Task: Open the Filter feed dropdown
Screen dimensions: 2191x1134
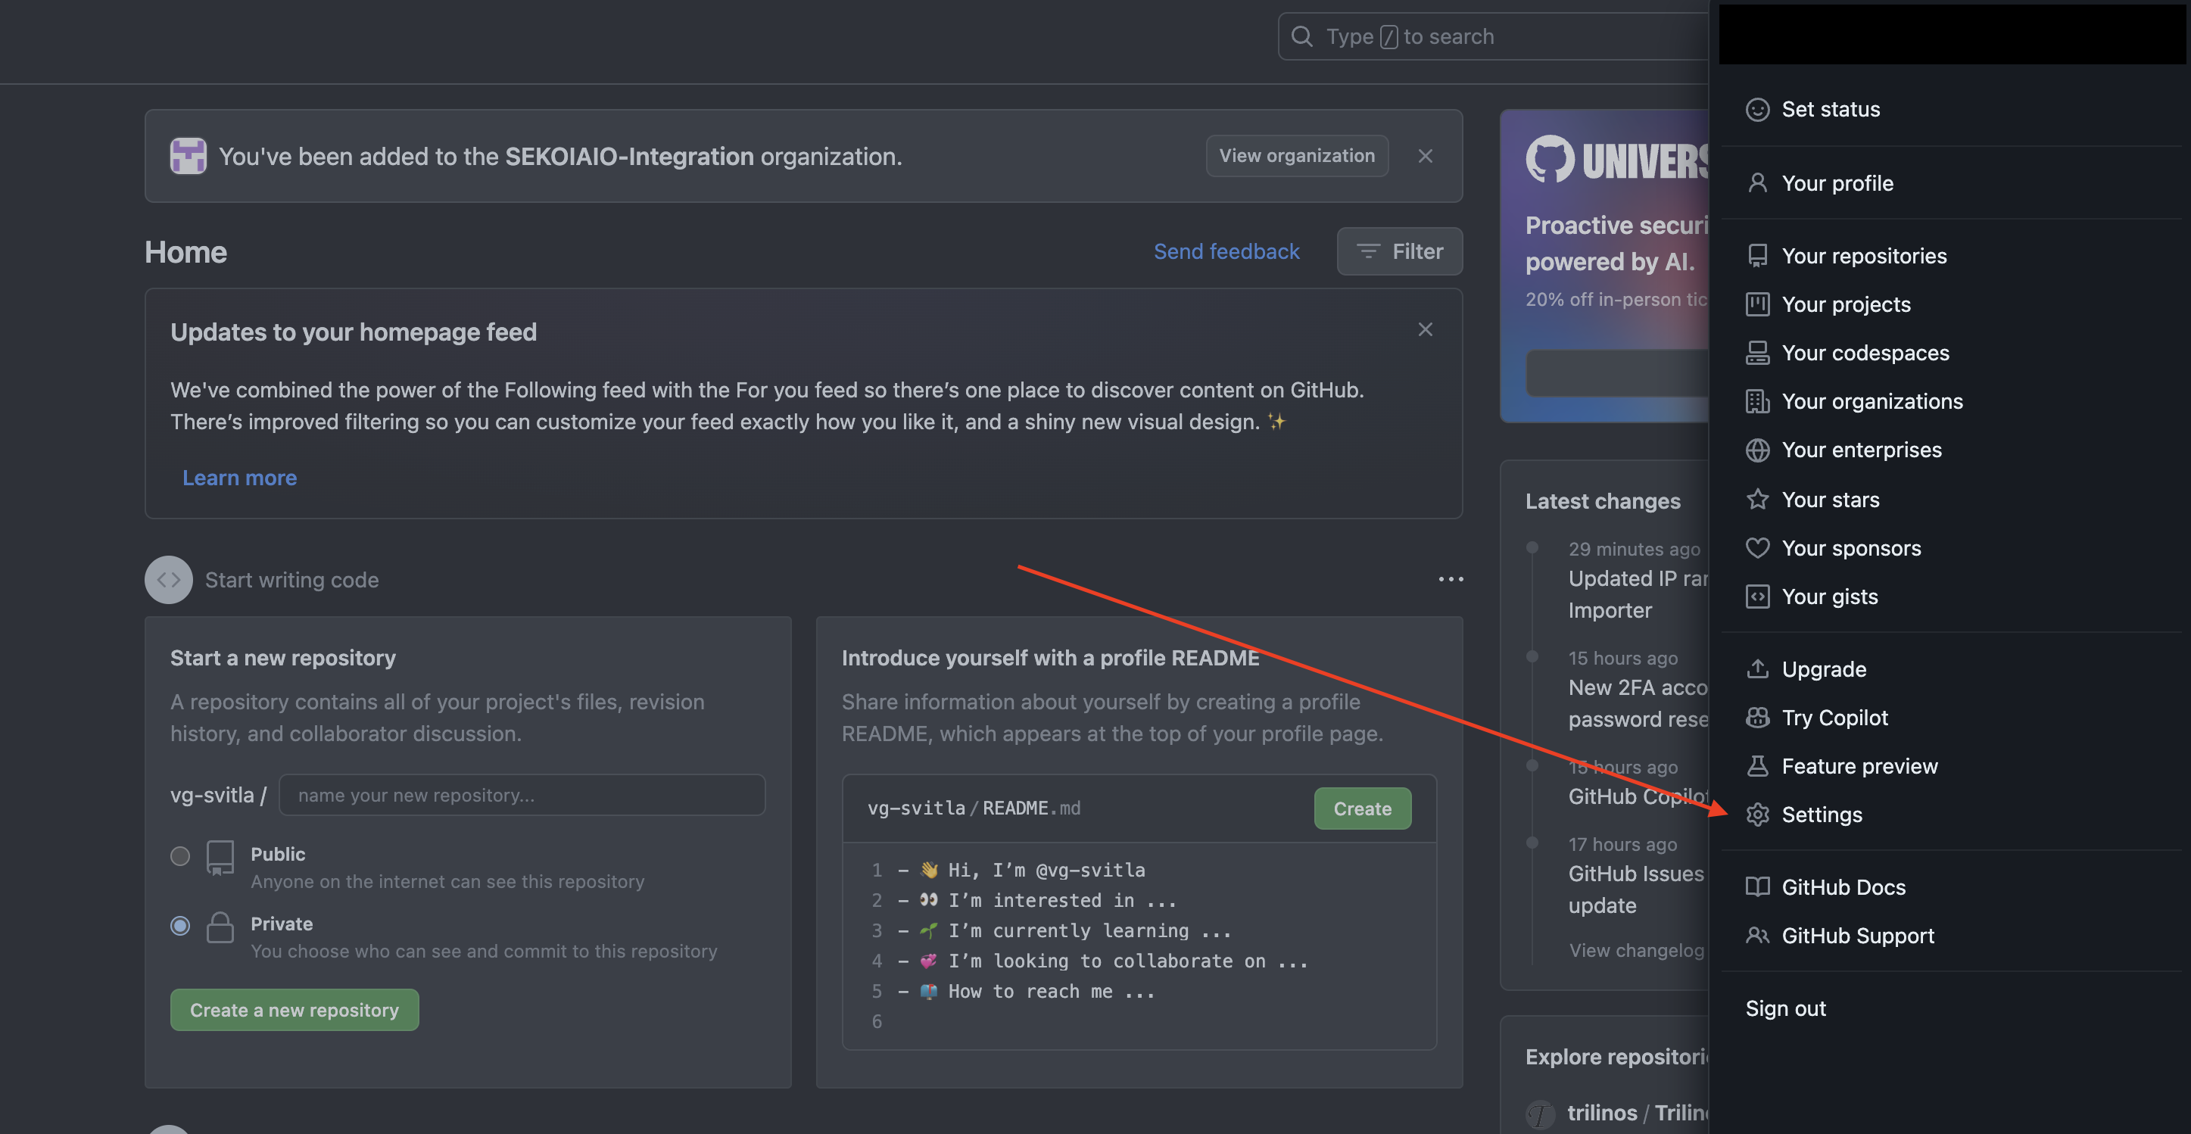Action: pyautogui.click(x=1399, y=252)
